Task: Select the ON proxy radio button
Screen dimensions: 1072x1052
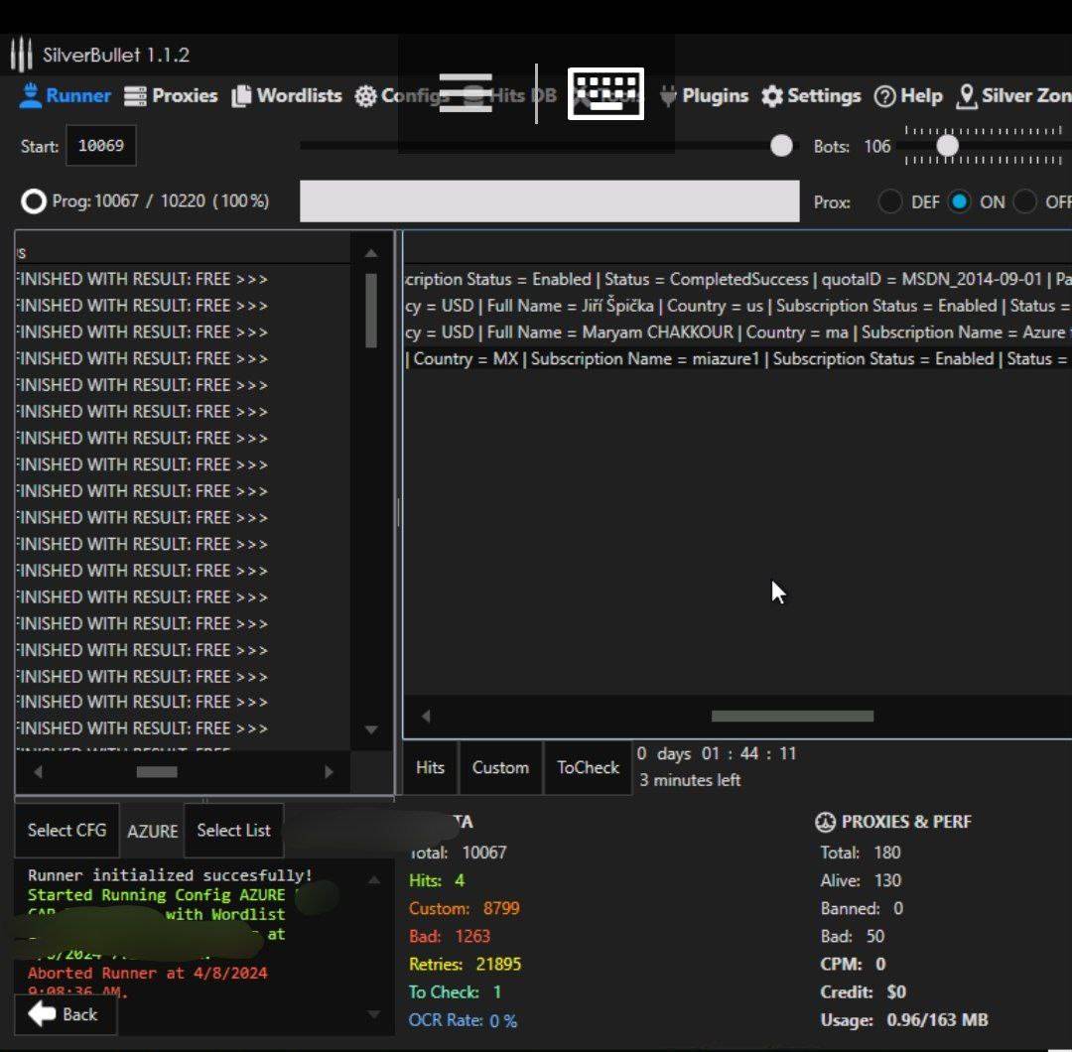Action: (x=959, y=201)
